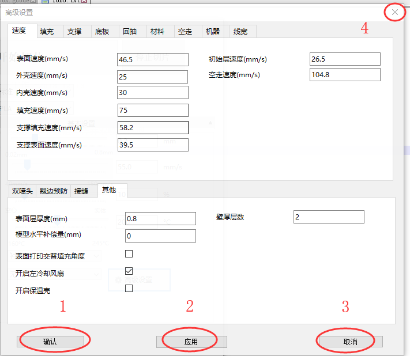Focus the 空走速度 value field

pos(345,75)
